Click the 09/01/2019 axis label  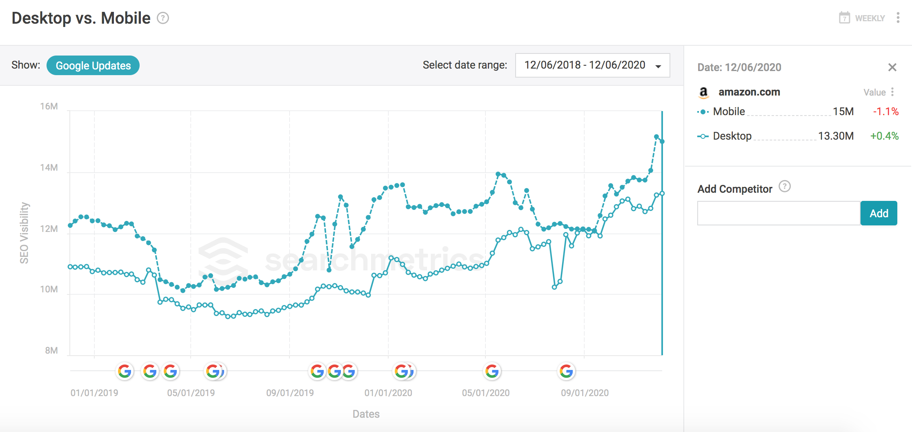(x=290, y=393)
